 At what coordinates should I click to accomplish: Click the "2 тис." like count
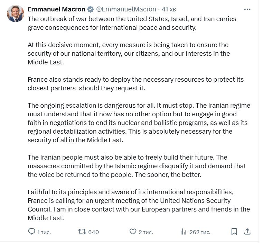tap(145, 232)
